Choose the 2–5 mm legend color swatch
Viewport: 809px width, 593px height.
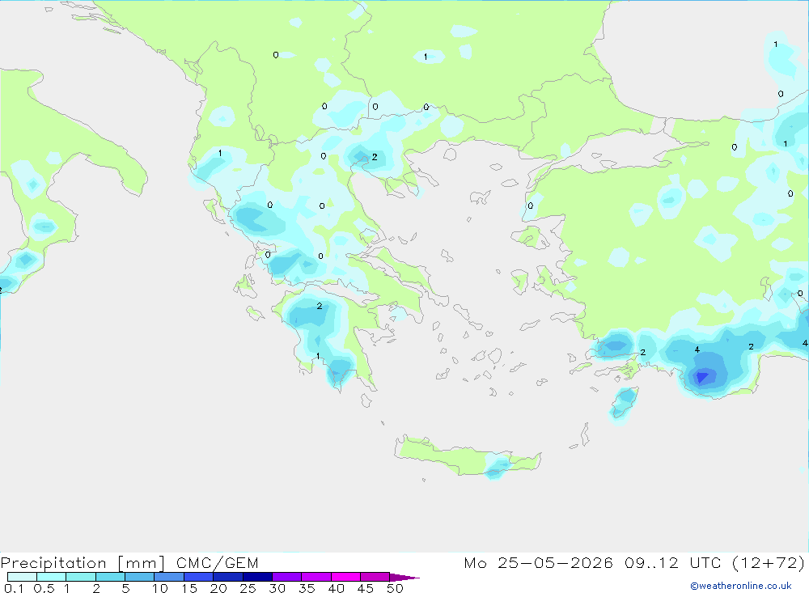[x=110, y=577]
